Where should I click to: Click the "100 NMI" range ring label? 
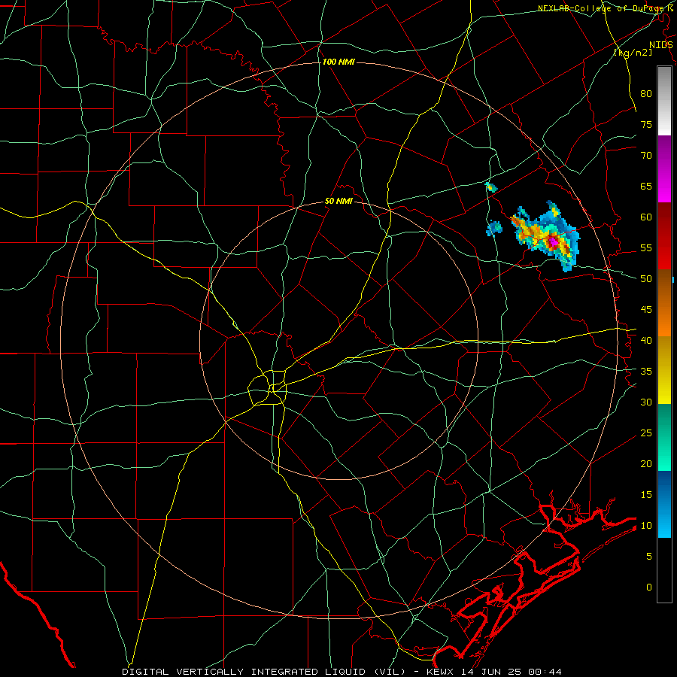tap(338, 62)
